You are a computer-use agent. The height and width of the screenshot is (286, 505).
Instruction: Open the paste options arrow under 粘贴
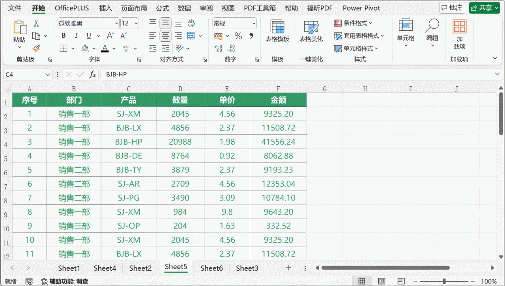click(x=19, y=47)
